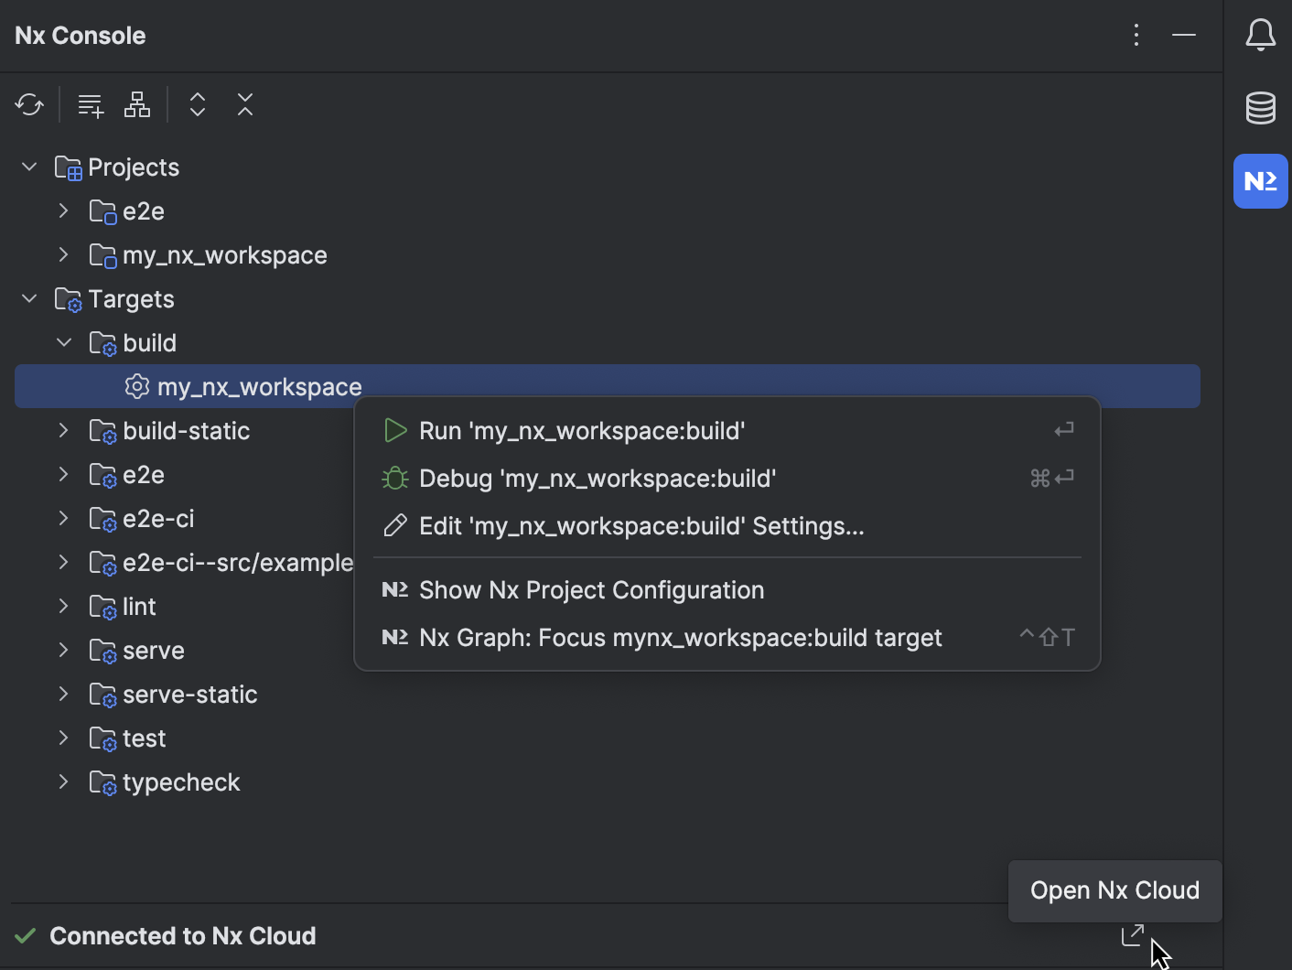1292x970 pixels.
Task: Select the serve-static target in the tree
Action: tap(189, 694)
